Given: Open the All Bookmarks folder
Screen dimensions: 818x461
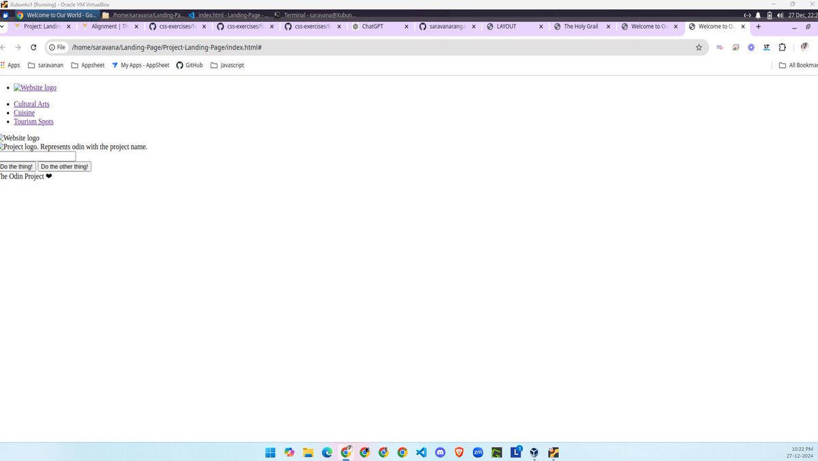Looking at the screenshot, I should pos(798,65).
